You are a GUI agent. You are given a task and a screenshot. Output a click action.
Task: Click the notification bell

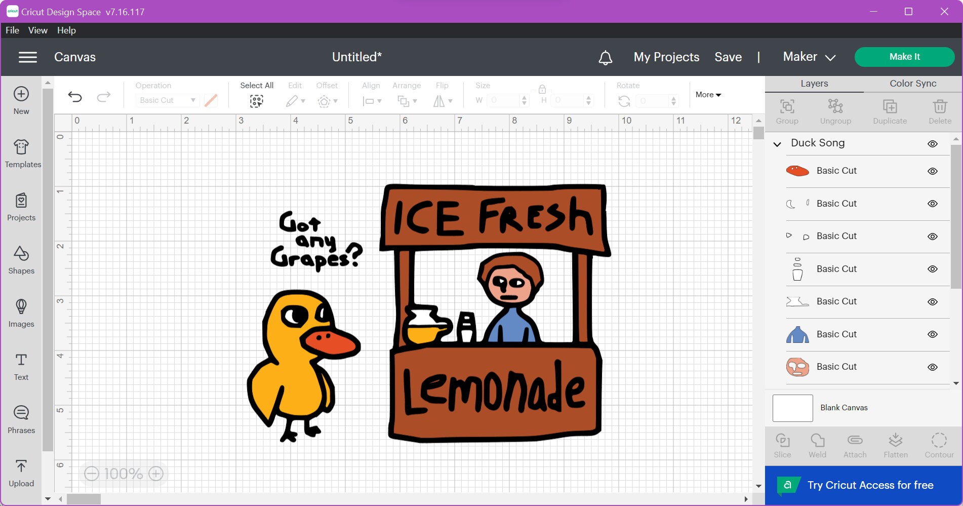[605, 57]
